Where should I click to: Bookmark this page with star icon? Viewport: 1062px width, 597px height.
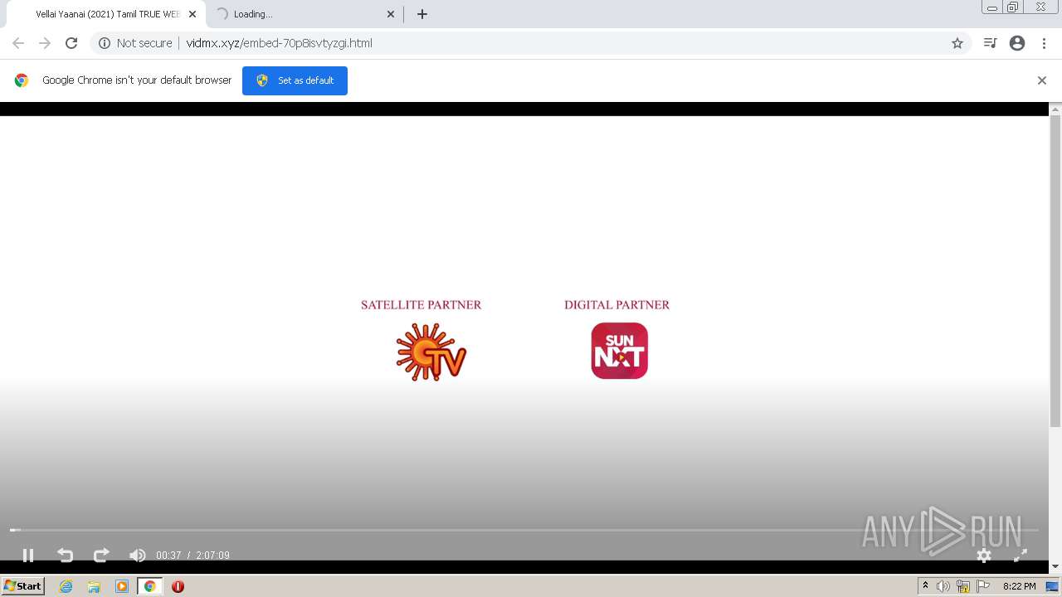[957, 43]
